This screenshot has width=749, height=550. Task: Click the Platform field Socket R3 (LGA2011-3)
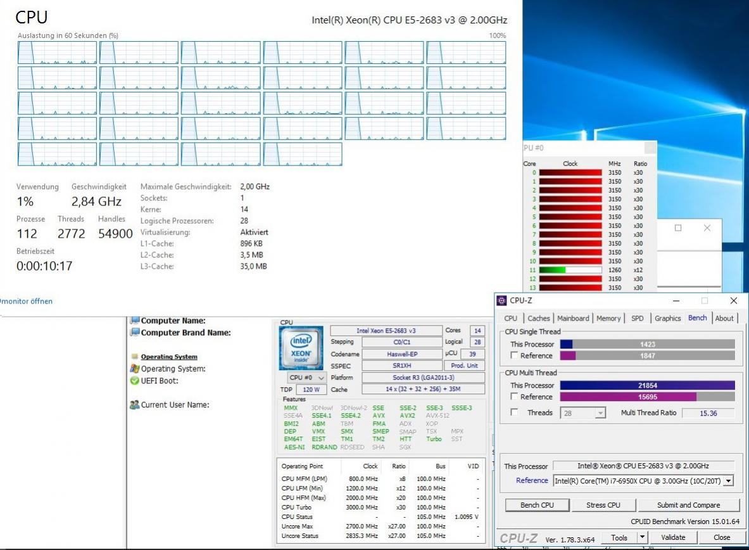(x=423, y=378)
